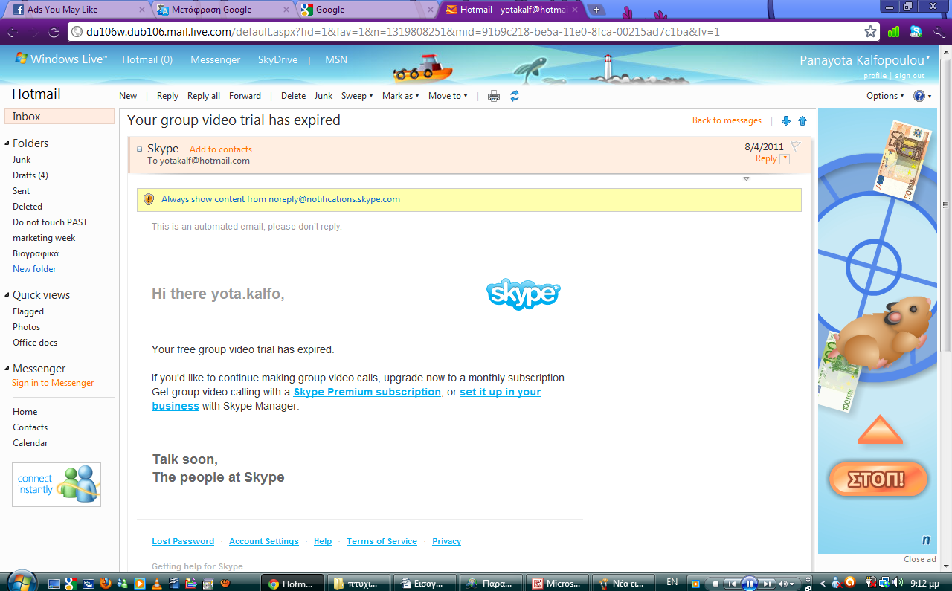Click Reply all in toolbar

tap(204, 96)
